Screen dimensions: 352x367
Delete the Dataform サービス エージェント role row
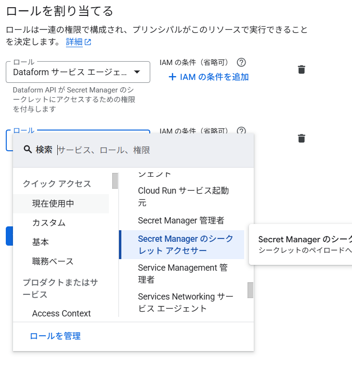301,69
